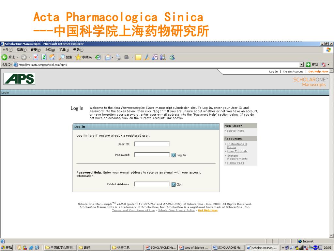This screenshot has height=251, width=334.
Task: Click into the Password field
Action: pos(152,155)
